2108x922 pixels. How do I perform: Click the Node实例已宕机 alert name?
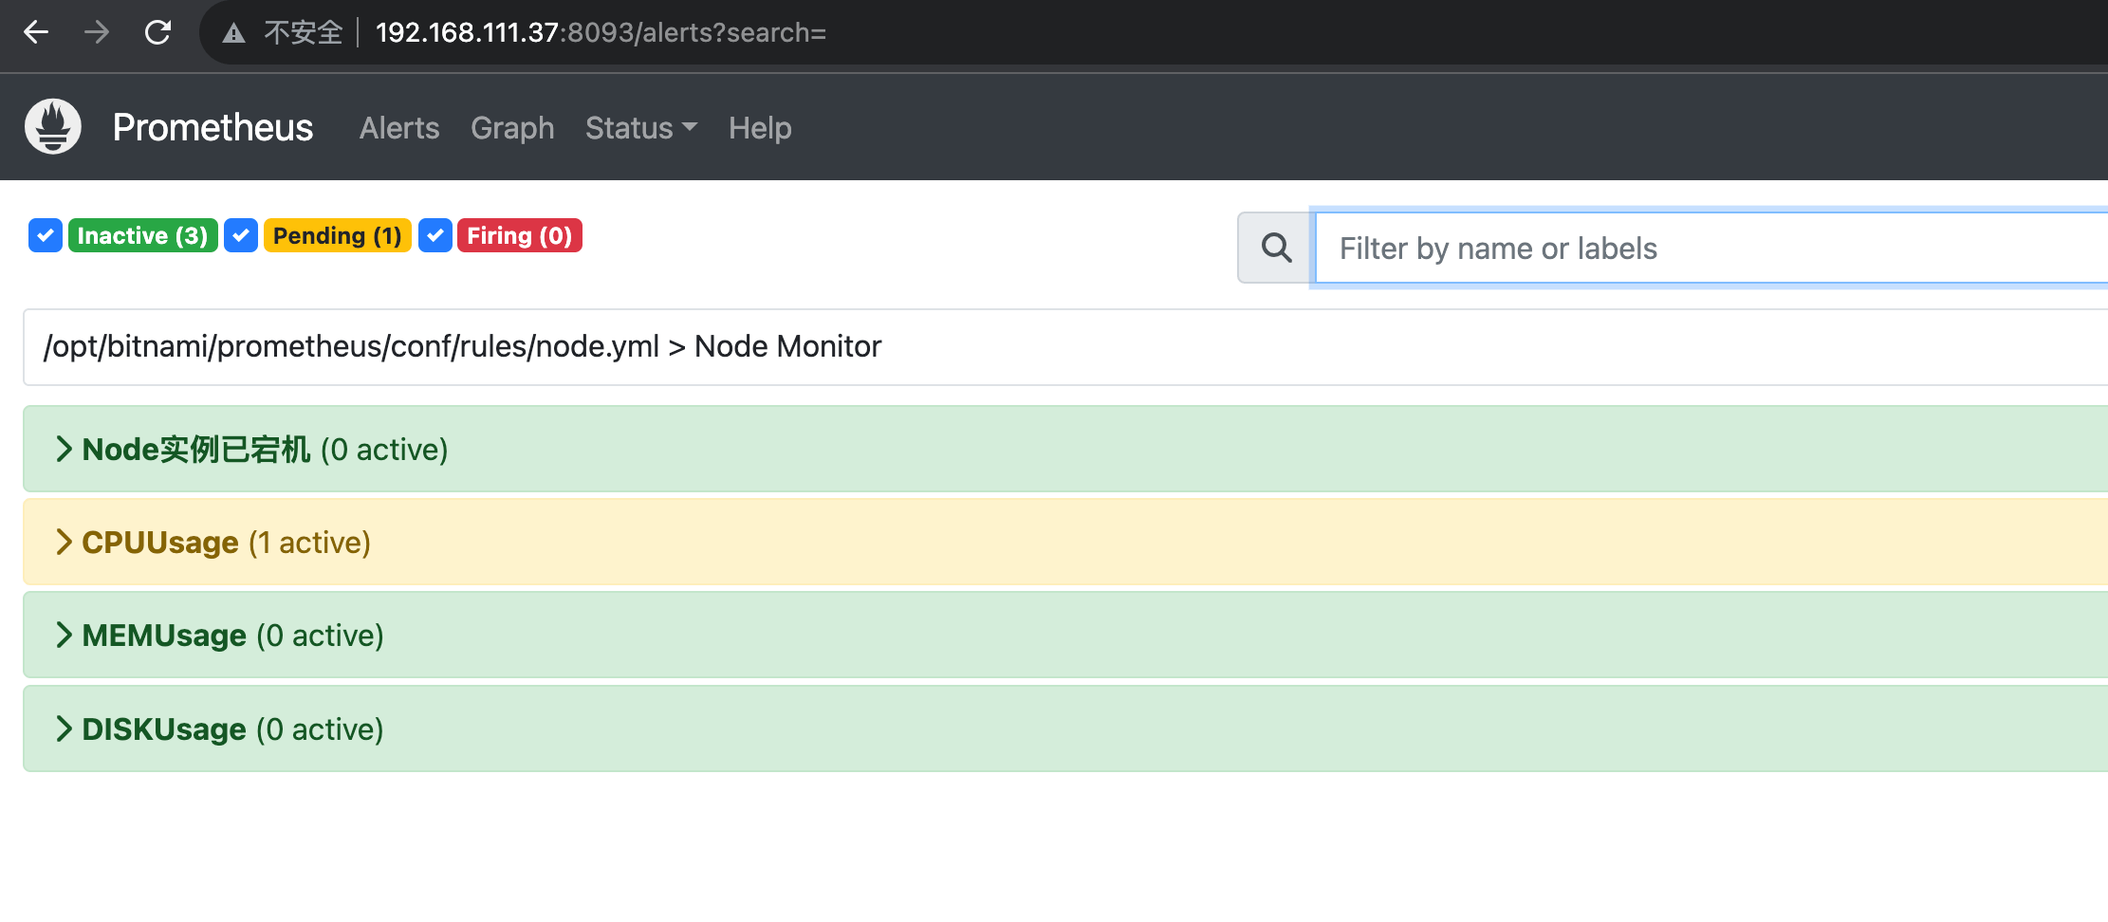coord(196,449)
